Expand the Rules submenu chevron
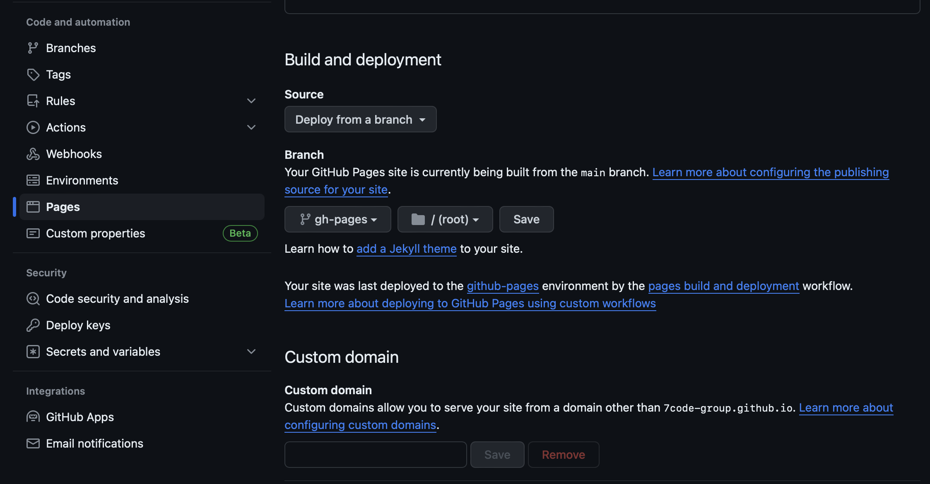Image resolution: width=930 pixels, height=484 pixels. point(251,101)
